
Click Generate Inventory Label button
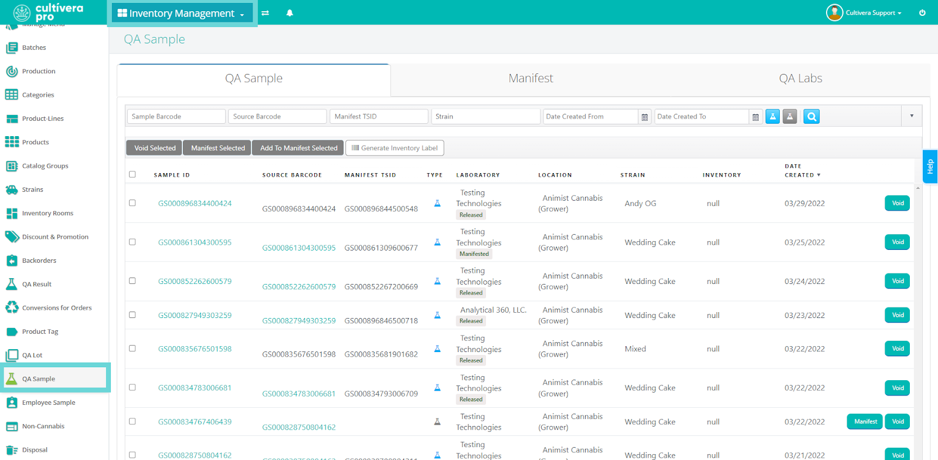395,148
